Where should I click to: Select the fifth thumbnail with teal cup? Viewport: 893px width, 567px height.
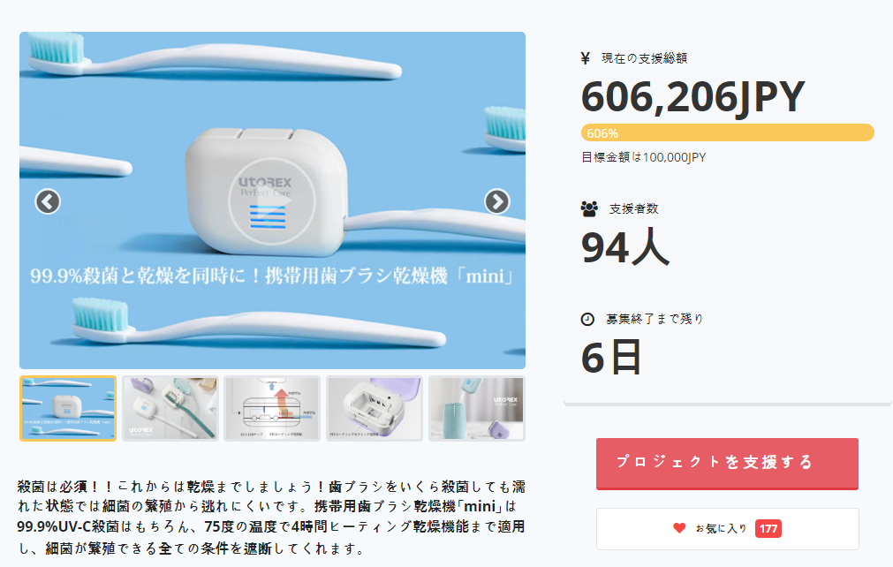click(477, 408)
